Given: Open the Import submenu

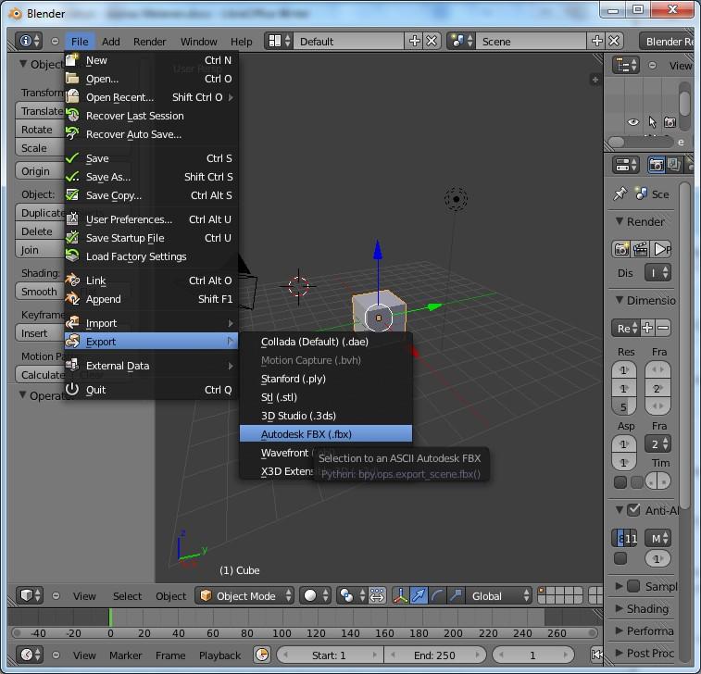Looking at the screenshot, I should 151,323.
